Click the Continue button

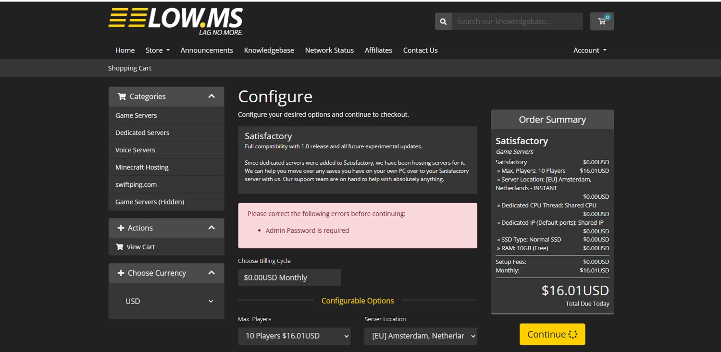point(552,334)
